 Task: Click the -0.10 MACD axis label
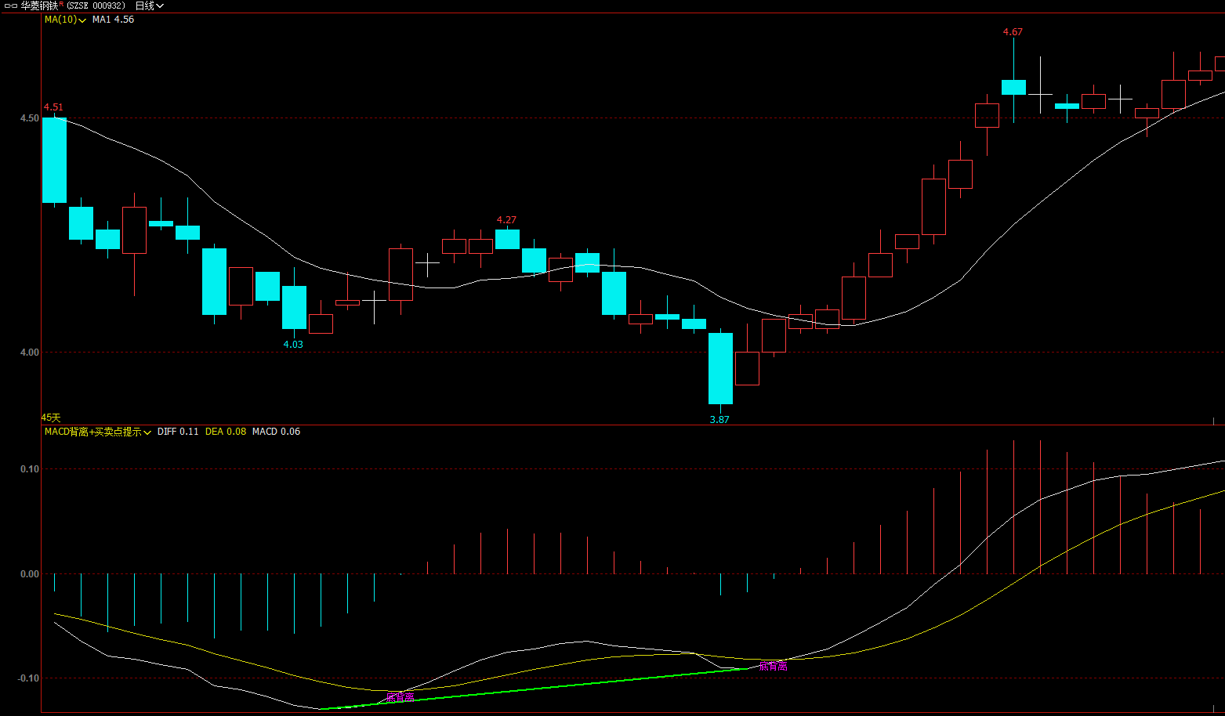pos(27,678)
